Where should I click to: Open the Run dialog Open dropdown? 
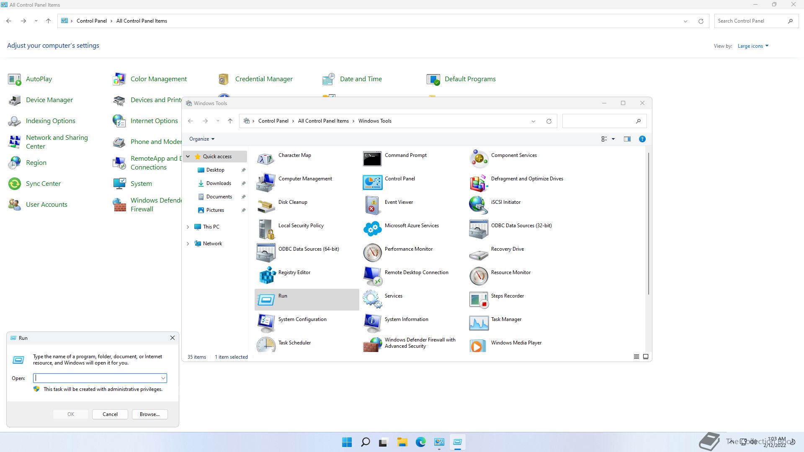pyautogui.click(x=163, y=378)
